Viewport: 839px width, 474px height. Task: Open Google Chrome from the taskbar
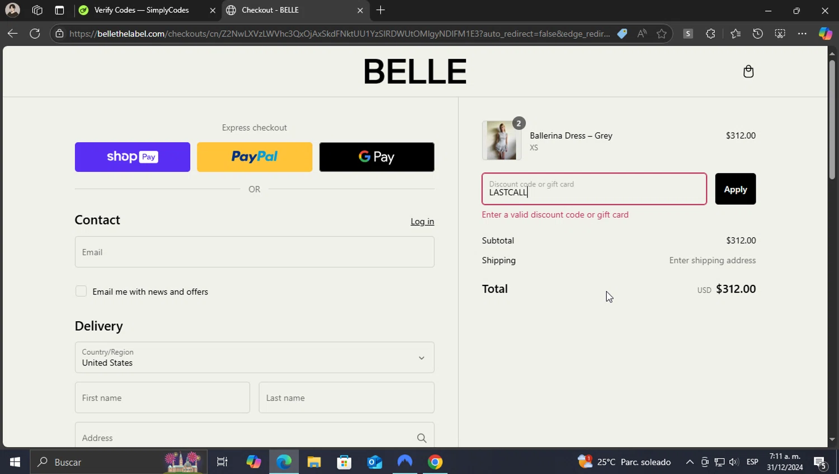click(435, 462)
